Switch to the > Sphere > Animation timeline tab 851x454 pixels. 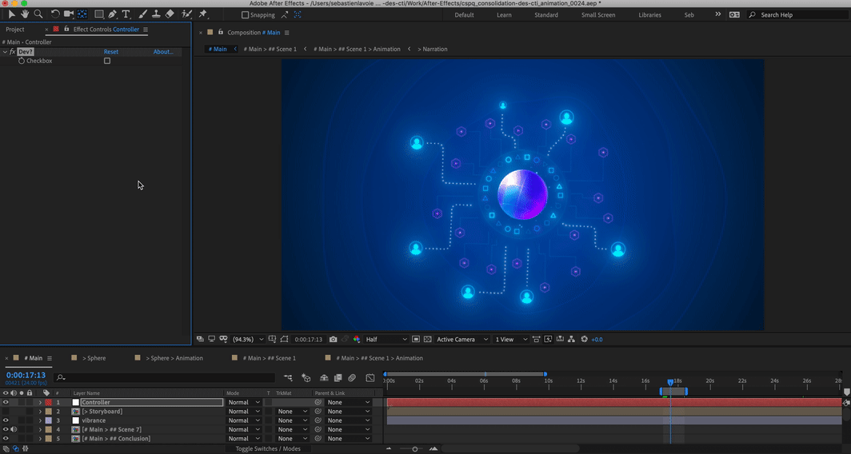[x=174, y=358]
